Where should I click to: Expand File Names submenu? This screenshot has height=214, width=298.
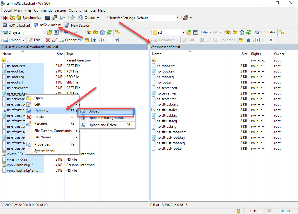52,137
